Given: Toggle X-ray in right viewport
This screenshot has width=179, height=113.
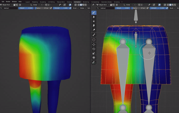Looking at the screenshot, I should click(165, 5).
